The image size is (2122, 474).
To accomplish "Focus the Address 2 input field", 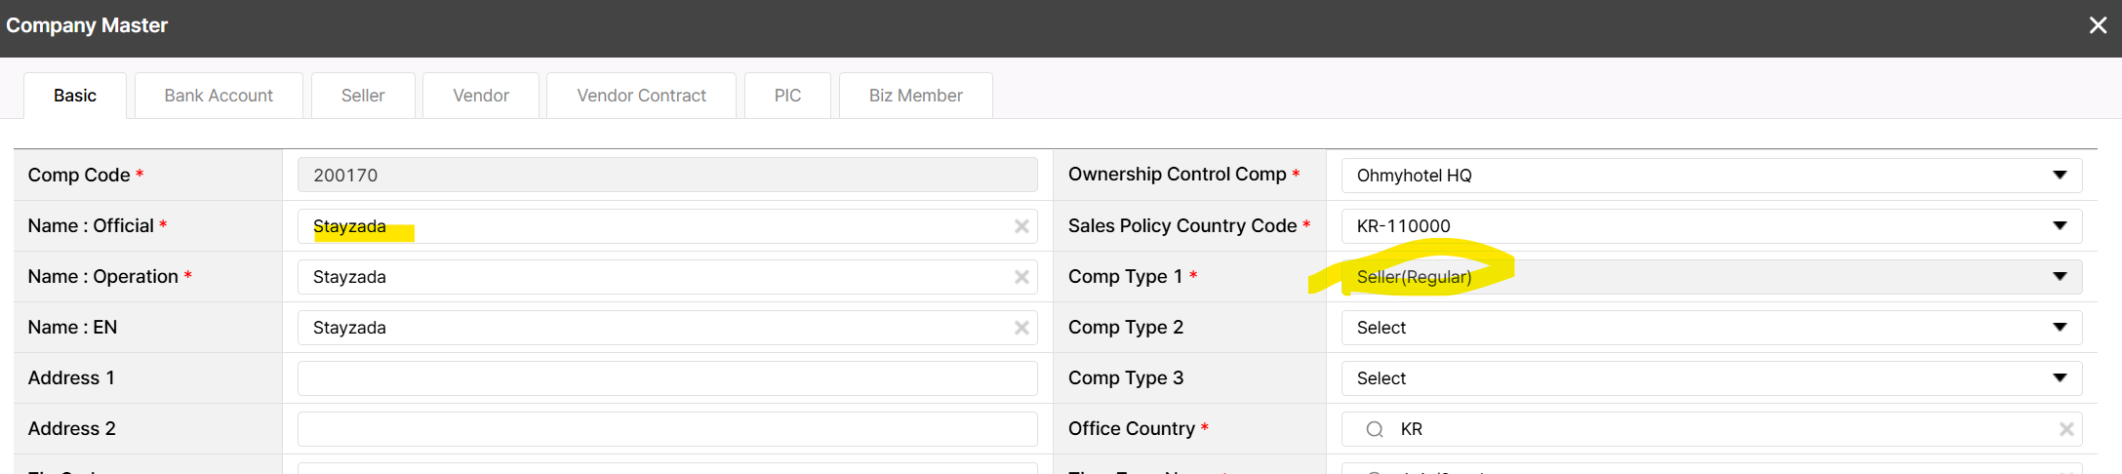I will point(667,429).
